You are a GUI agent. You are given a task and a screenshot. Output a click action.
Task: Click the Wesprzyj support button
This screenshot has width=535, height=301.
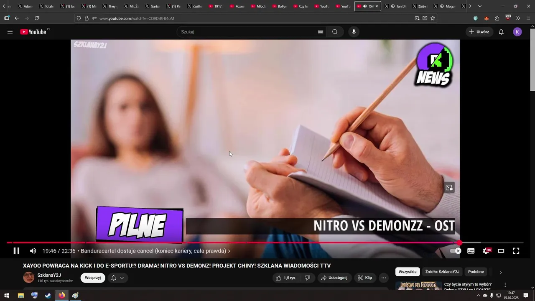point(93,278)
